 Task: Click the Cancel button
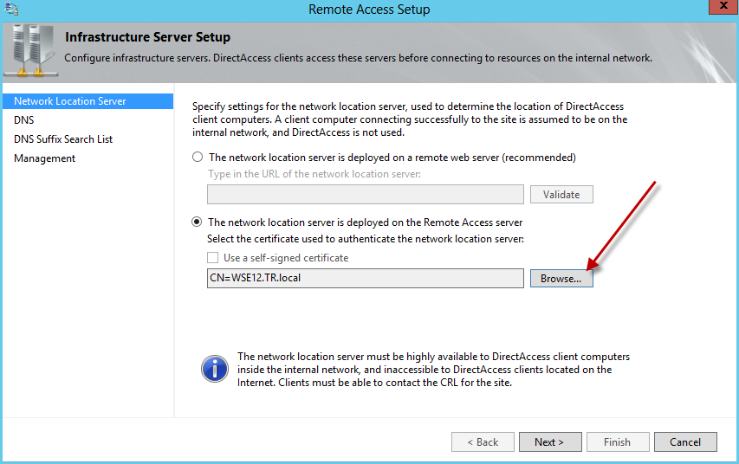[x=684, y=441]
